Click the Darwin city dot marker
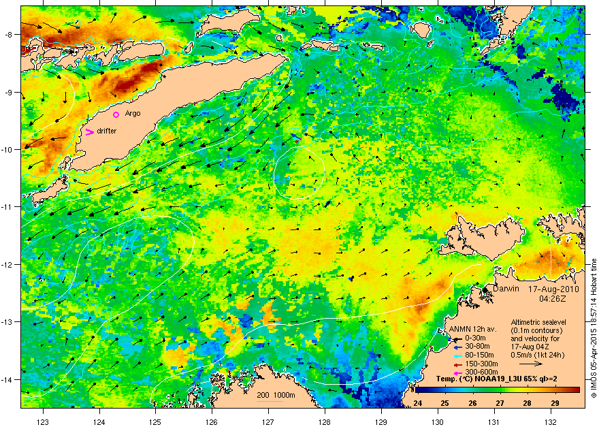This screenshot has width=599, height=429. (485, 290)
